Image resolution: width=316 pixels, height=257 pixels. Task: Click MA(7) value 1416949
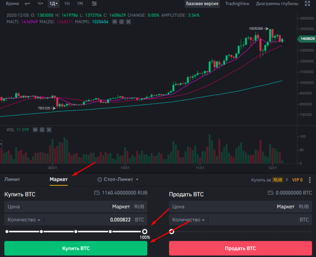pyautogui.click(x=29, y=22)
